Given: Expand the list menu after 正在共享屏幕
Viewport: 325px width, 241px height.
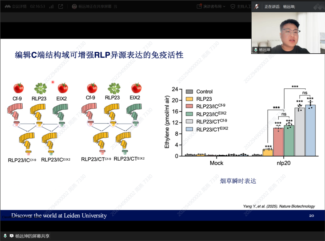Looking at the screenshot, I should tap(116, 6).
